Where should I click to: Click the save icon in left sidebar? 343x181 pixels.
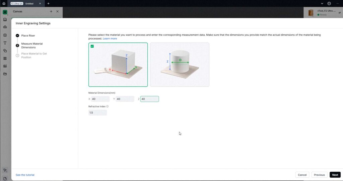[x=5, y=20]
